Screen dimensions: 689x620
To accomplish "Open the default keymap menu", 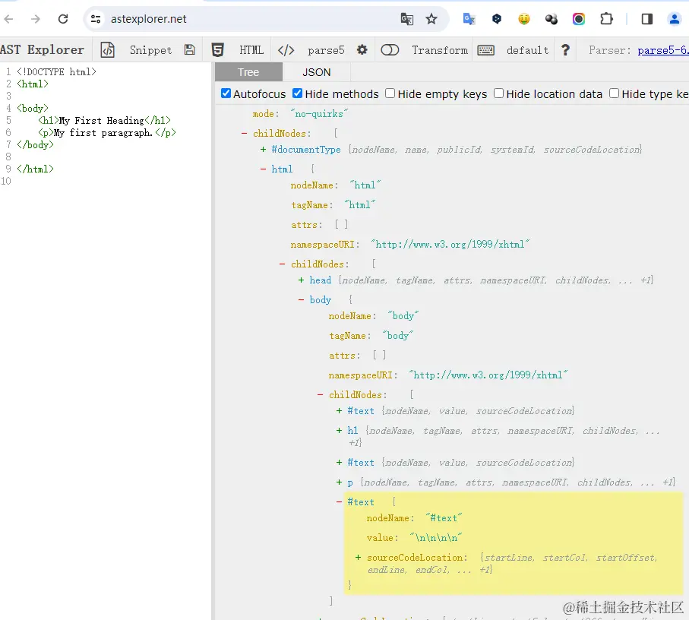I will (x=528, y=50).
